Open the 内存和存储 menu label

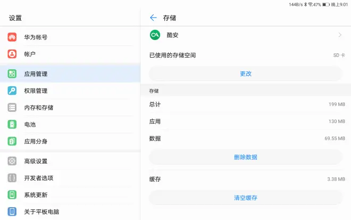pos(39,108)
